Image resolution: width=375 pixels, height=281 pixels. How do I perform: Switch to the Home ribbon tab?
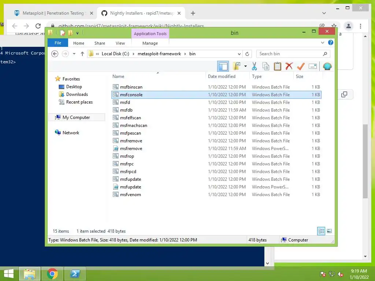pyautogui.click(x=79, y=43)
